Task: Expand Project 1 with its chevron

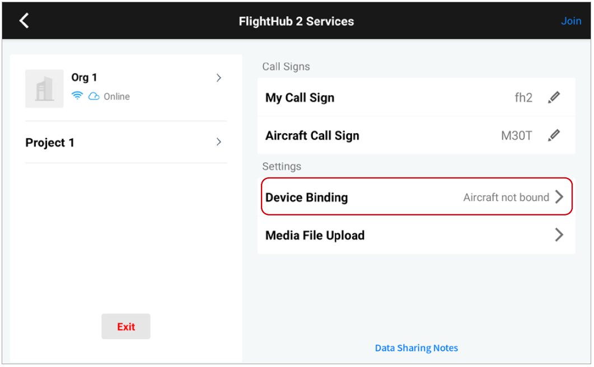Action: (x=219, y=142)
